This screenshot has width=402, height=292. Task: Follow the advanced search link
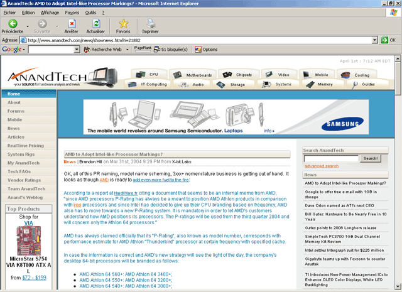322,166
